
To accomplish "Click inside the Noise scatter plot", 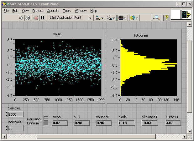I will coord(58,68).
